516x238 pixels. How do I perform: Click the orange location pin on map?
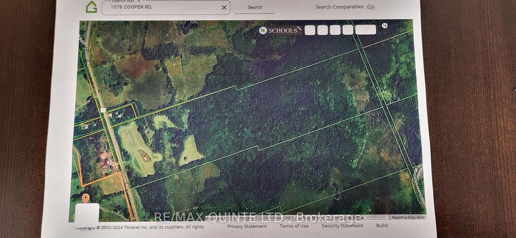[x=85, y=199]
